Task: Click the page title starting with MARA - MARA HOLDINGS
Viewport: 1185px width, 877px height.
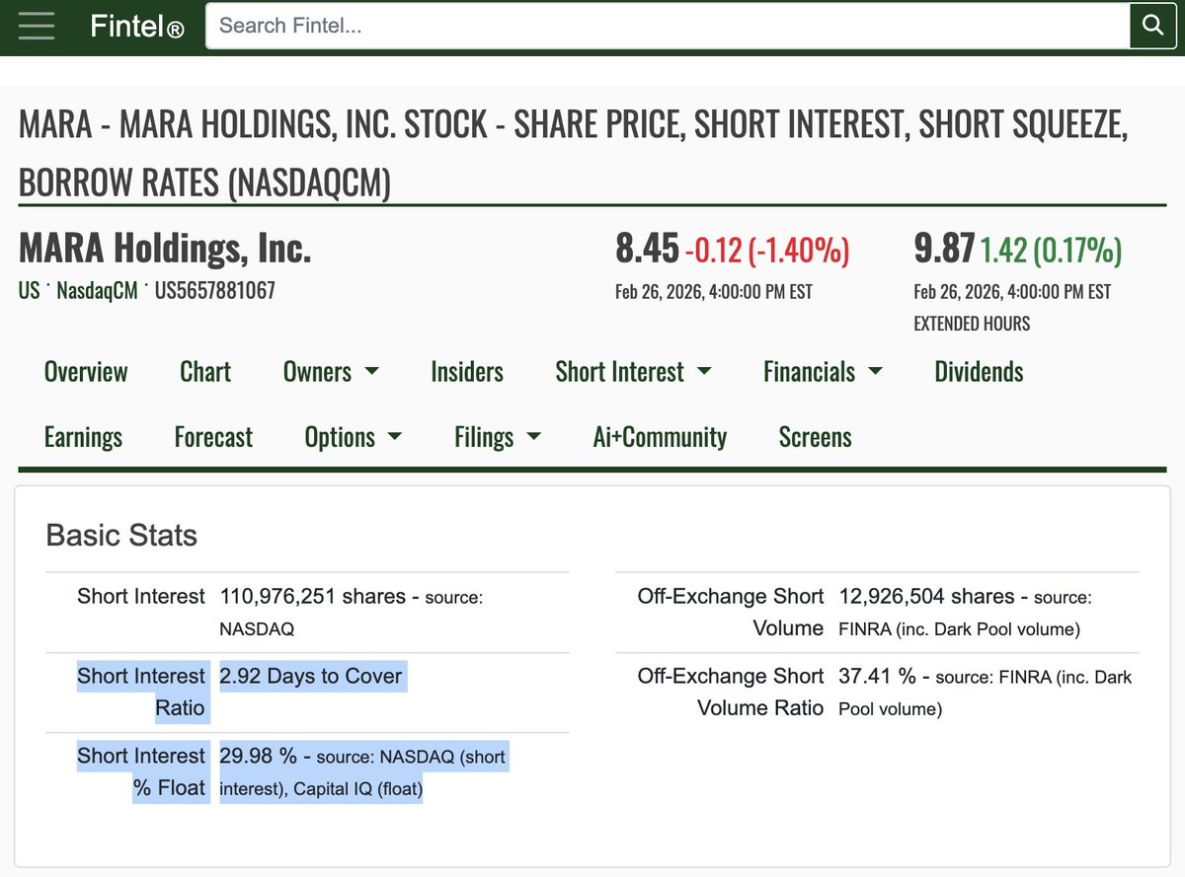Action: 574,154
